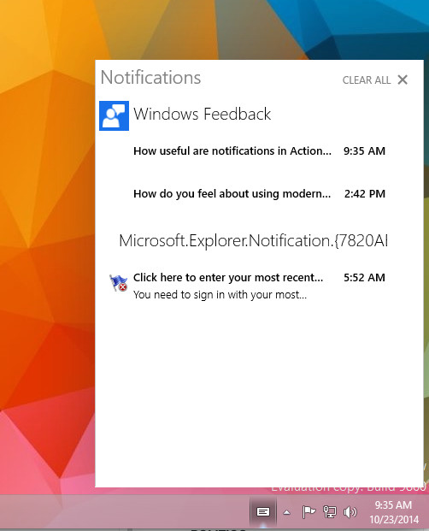Click the 10/23/2014 date in taskbar
This screenshot has height=531, width=429.
tap(394, 520)
